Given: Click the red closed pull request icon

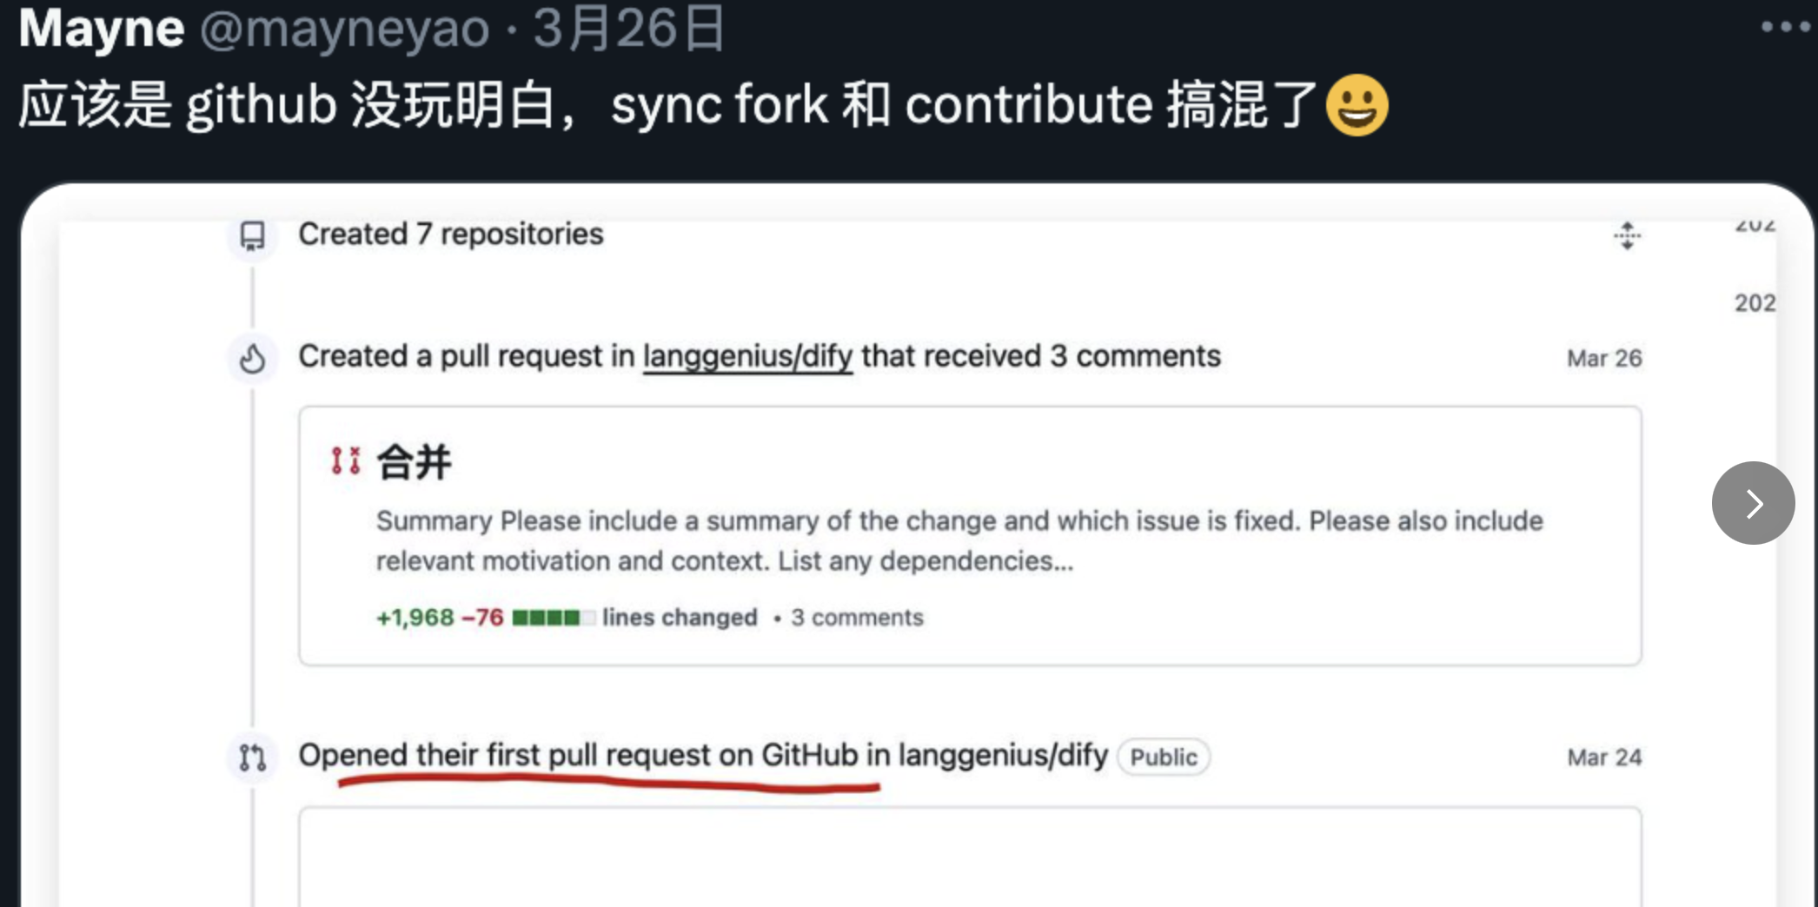Looking at the screenshot, I should 345,460.
